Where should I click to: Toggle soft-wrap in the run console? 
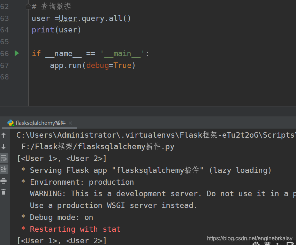click(x=4, y=158)
